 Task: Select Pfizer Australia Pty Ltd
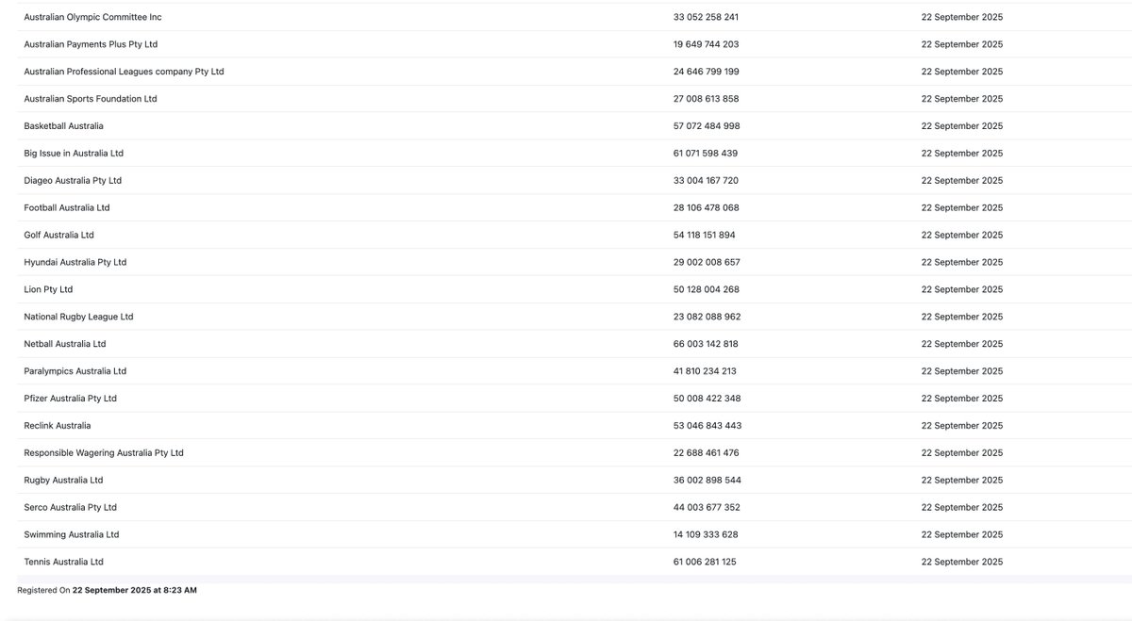(x=71, y=400)
